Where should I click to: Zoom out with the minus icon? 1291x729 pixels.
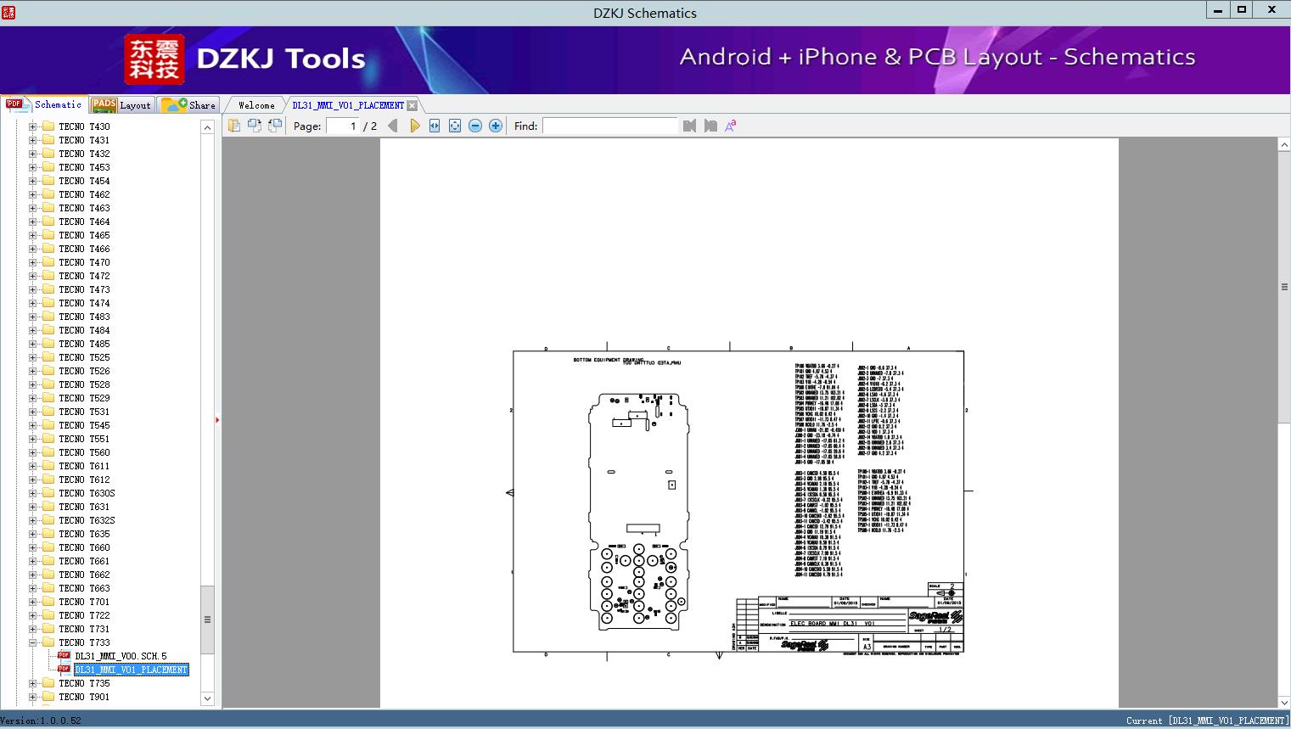(x=475, y=126)
